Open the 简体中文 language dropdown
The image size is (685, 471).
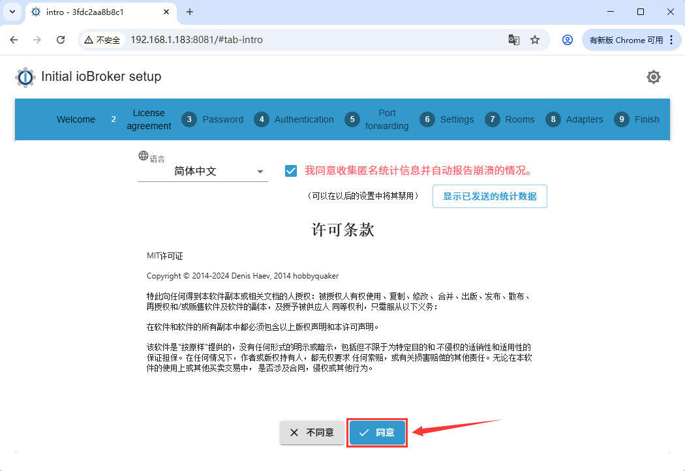click(202, 172)
